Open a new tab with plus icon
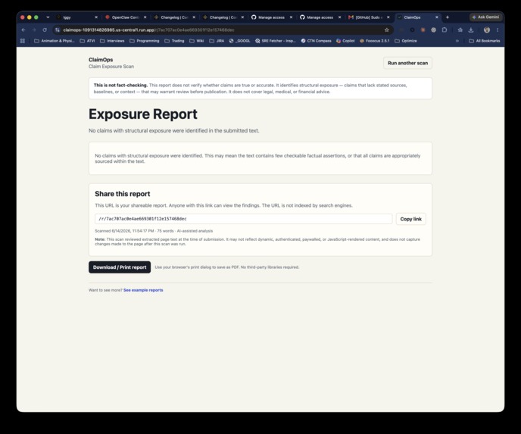Image resolution: width=521 pixels, height=434 pixels. (448, 17)
